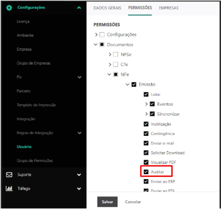Viewport: 221px width, 209px height.
Task: Switch to the Dados Gerais tab
Action: click(107, 8)
